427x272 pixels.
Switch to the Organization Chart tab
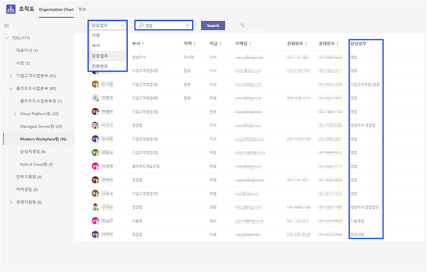pyautogui.click(x=56, y=10)
